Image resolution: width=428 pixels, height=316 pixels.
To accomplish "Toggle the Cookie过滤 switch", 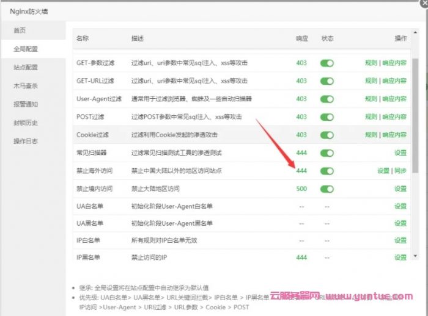I will tap(327, 135).
